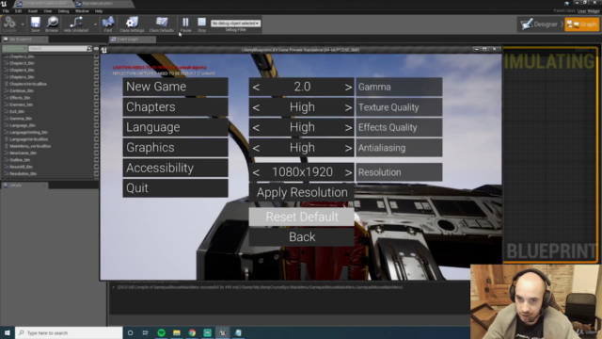The height and width of the screenshot is (339, 602).
Task: Select Chapter4_Btn variable in the list
Action: (22, 70)
